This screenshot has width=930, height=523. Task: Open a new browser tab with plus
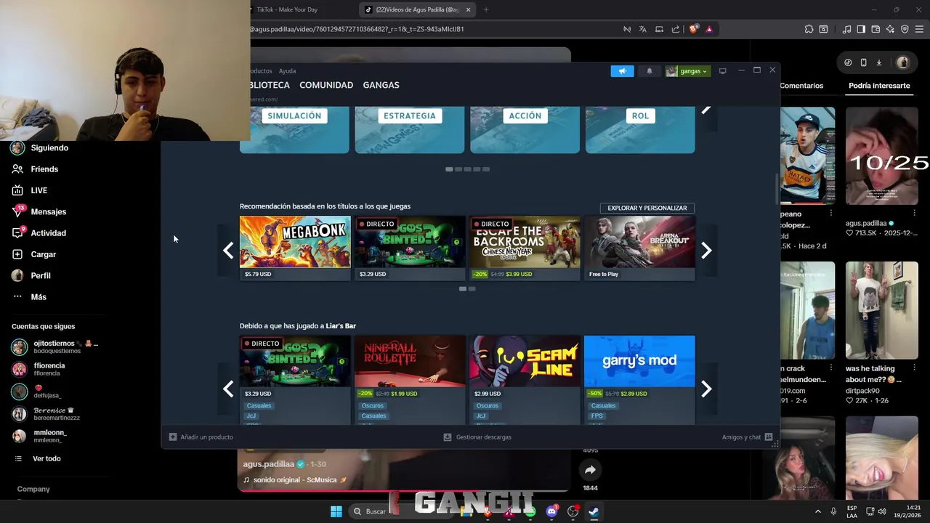[486, 9]
